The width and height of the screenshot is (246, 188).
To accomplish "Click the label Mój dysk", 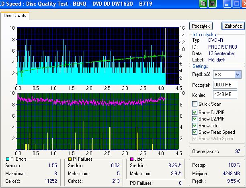I will click(217, 60).
